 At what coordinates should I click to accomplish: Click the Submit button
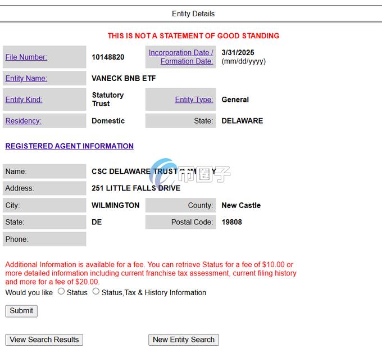click(21, 311)
